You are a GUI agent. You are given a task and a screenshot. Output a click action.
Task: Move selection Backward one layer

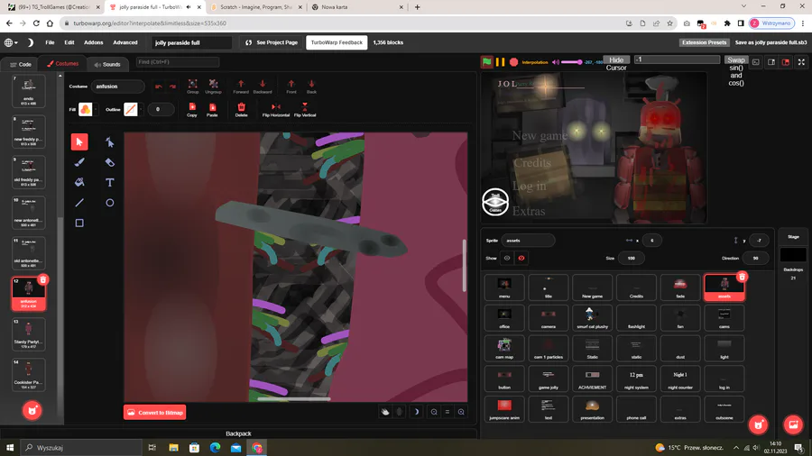[263, 87]
